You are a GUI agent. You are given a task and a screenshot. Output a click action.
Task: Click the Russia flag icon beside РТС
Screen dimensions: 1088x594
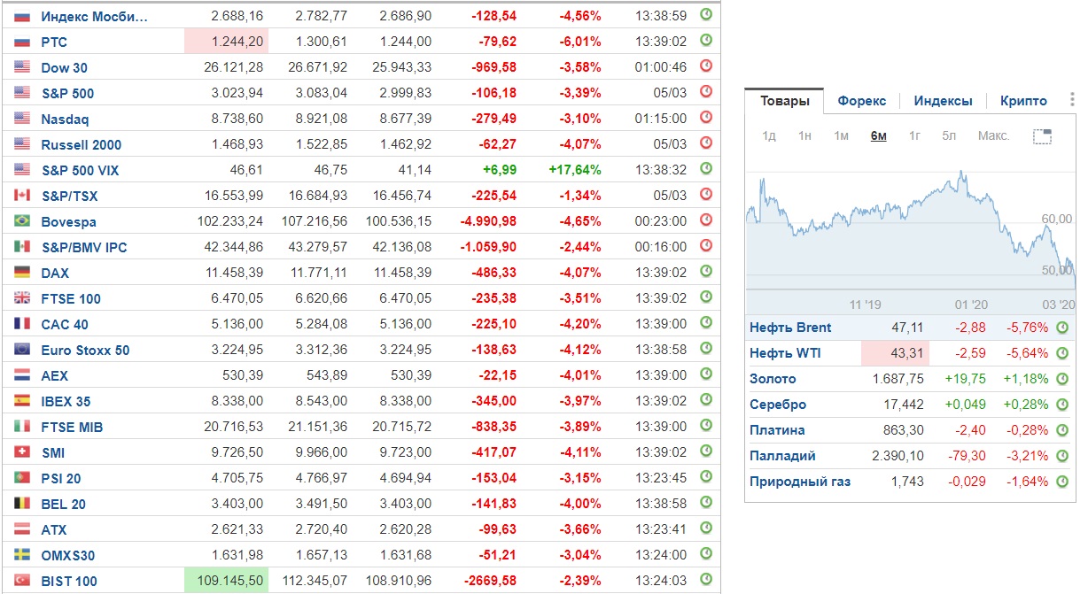(x=22, y=42)
